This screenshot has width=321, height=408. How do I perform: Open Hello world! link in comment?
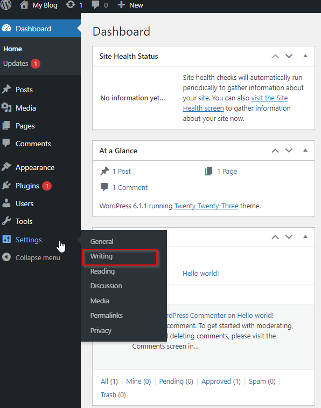(255, 315)
